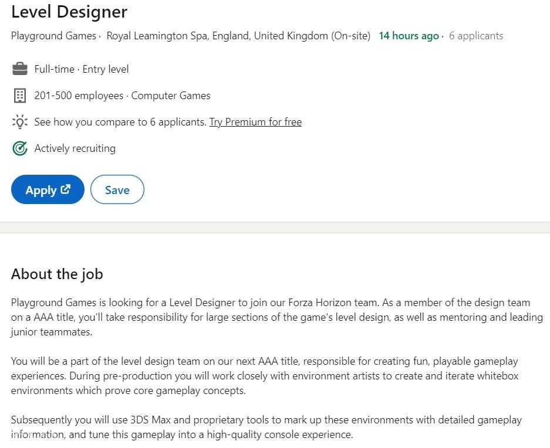The height and width of the screenshot is (448, 550).
Task: Click the Royal Leamington Spa location text
Action: (238, 36)
